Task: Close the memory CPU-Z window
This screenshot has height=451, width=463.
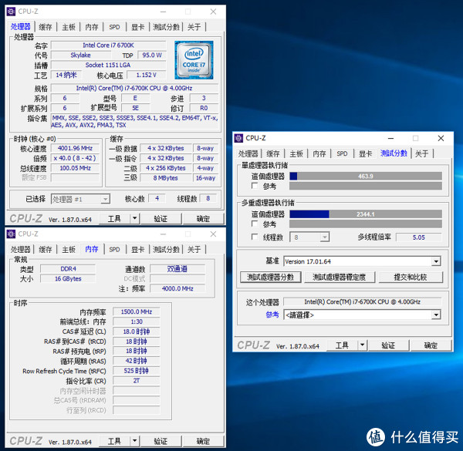Action: click(213, 234)
